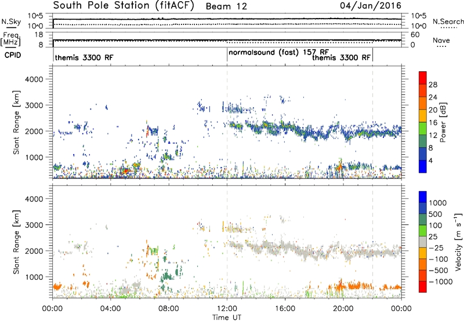Click the "08:00" time axis tick label
Image resolution: width=464 pixels, height=321 pixels.
[x=169, y=309]
